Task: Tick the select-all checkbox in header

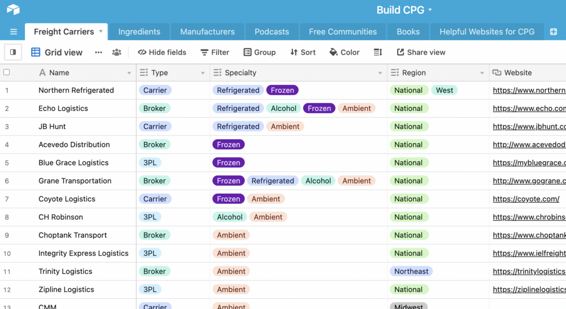Action: 7,73
